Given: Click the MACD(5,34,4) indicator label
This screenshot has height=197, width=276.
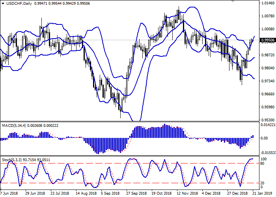Looking at the screenshot, I should point(14,126).
